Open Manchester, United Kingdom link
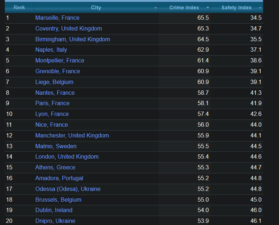The image size is (279, 225). point(72,136)
